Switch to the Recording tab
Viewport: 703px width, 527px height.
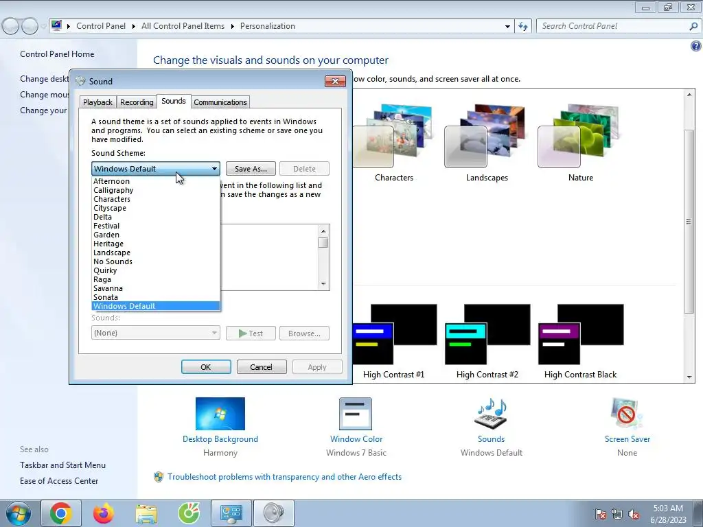[137, 102]
